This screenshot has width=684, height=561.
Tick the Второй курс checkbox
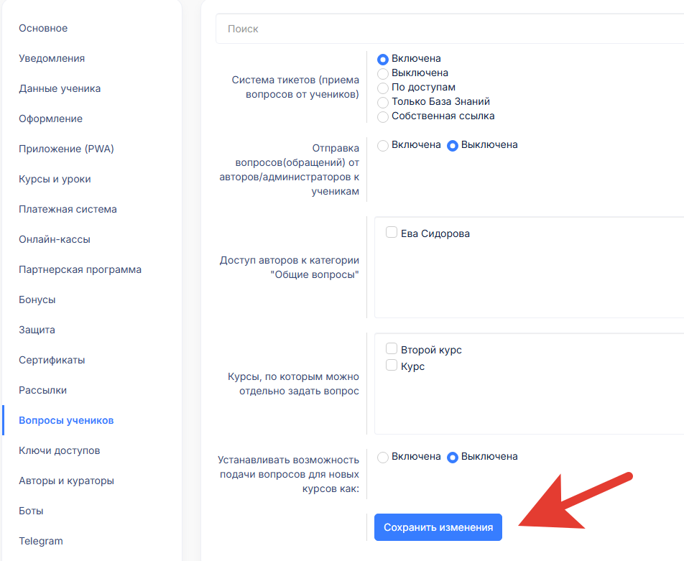point(392,349)
